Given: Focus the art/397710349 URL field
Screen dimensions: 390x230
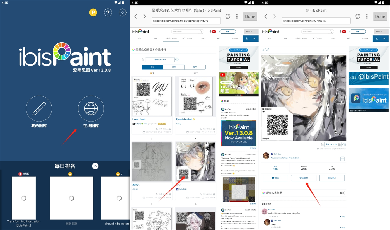Looking at the screenshot, I should pyautogui.click(x=316, y=21).
